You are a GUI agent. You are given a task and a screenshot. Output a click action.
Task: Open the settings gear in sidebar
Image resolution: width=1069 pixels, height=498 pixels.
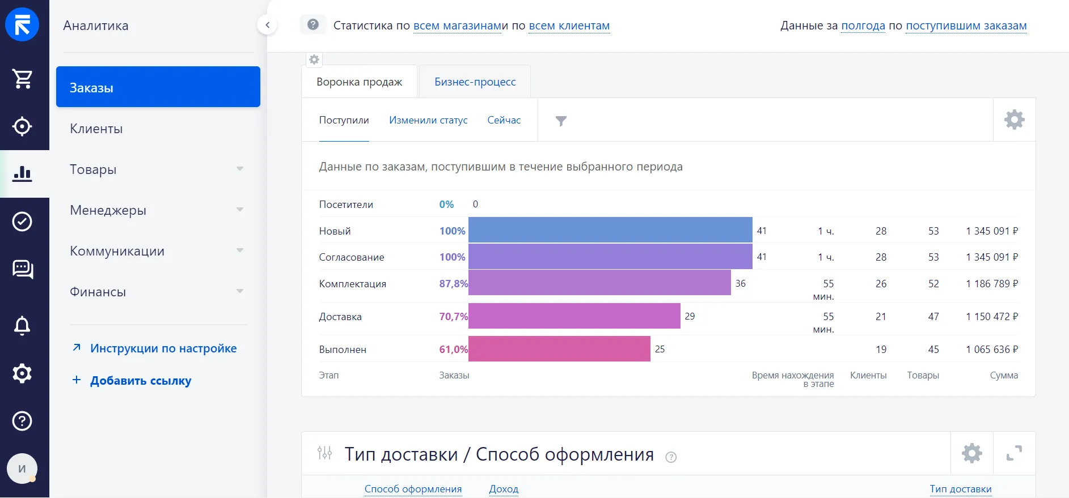(22, 373)
